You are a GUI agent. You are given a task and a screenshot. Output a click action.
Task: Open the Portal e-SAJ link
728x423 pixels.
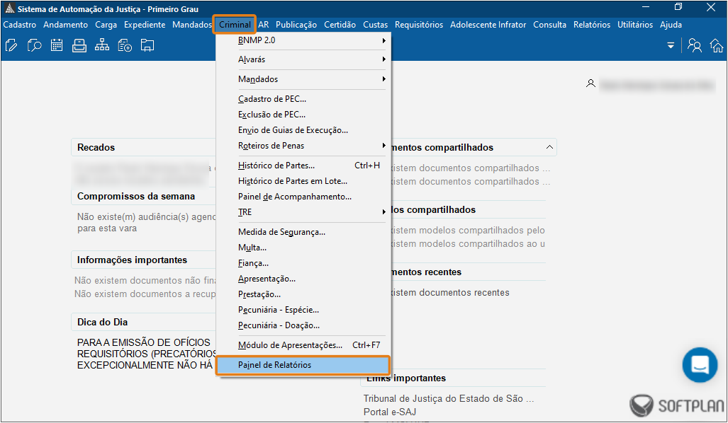click(390, 412)
